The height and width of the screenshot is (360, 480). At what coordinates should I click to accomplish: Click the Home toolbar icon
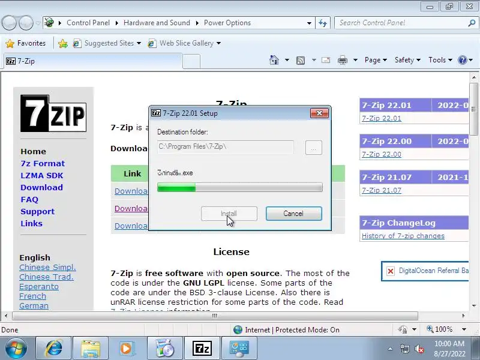(x=274, y=60)
